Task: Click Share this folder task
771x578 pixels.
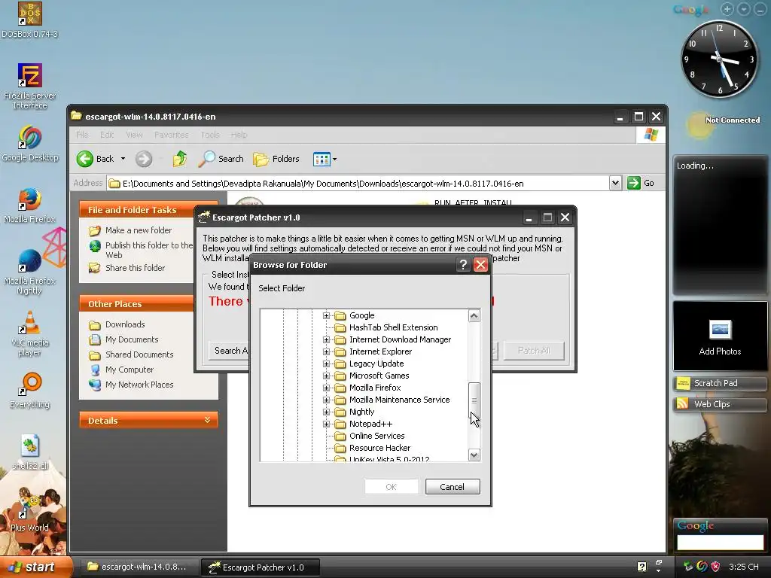Action: (x=135, y=268)
